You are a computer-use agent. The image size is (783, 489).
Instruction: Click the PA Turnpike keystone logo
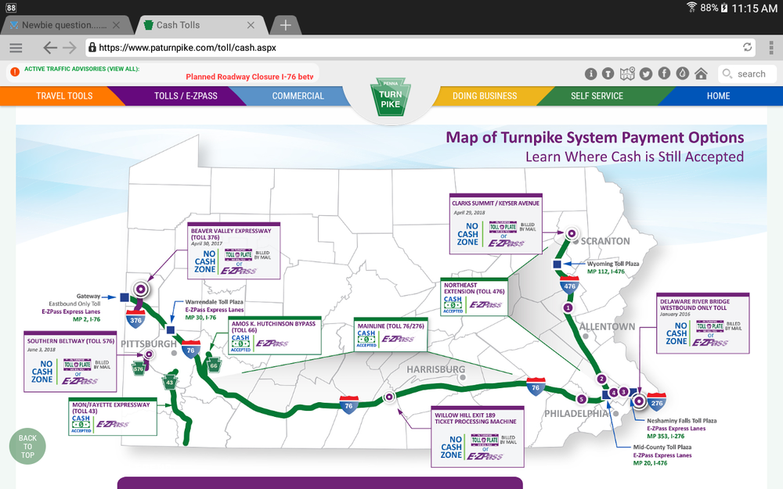[x=391, y=97]
